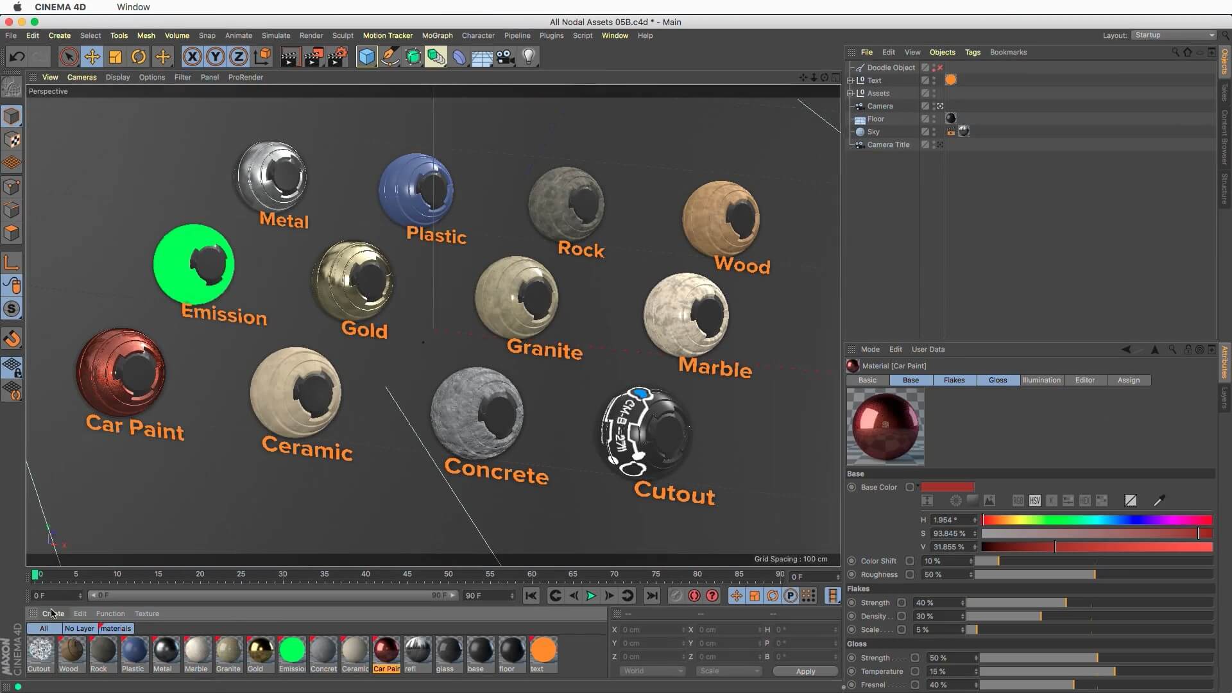Click the Render View clapperboard icon
The height and width of the screenshot is (693, 1232).
[290, 57]
